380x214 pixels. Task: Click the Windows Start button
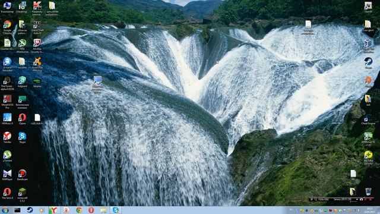click(x=5, y=210)
